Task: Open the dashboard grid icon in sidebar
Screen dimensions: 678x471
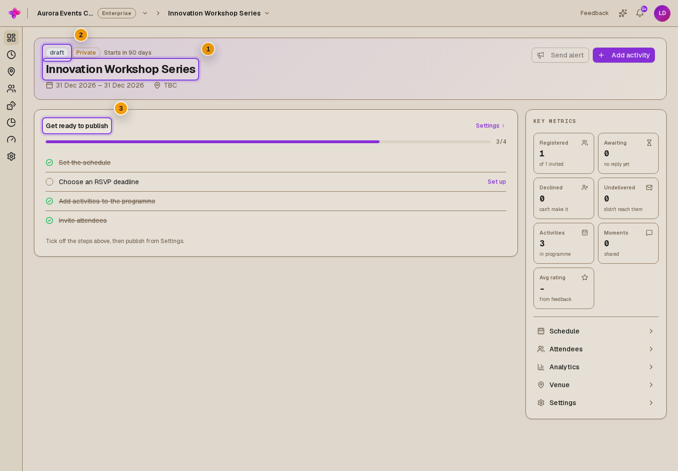Action: 11,38
